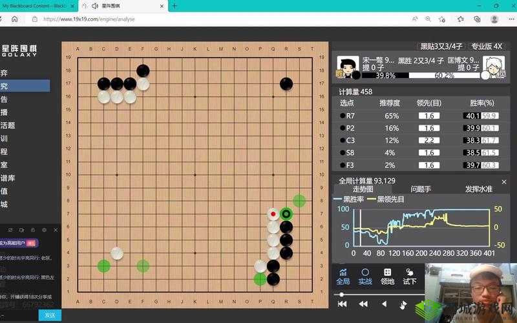Step back one move
This screenshot has height=323, width=517.
[384, 304]
